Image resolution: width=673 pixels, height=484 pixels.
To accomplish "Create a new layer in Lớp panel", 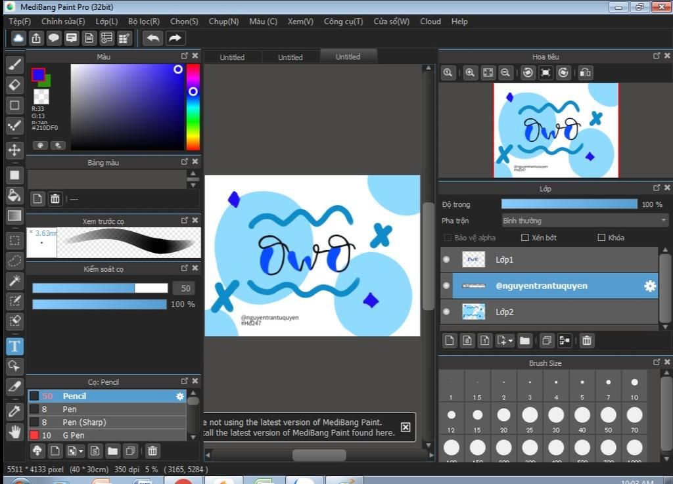I will click(450, 341).
